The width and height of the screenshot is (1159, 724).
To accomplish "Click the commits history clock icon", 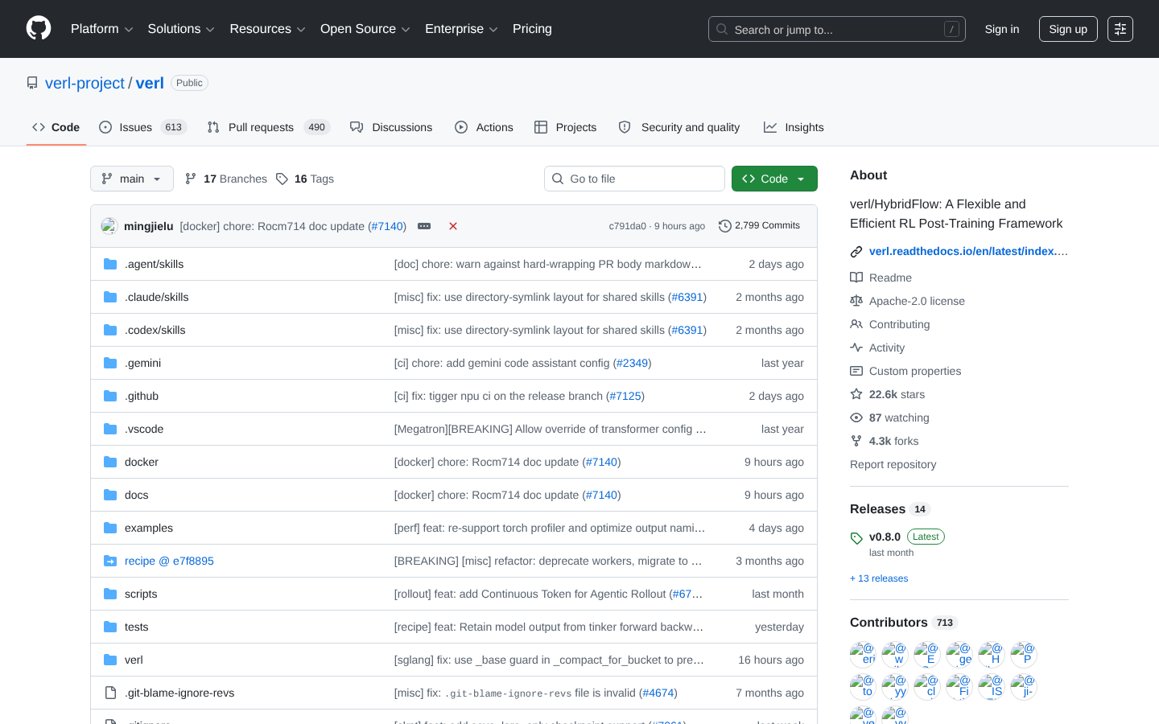I will tap(725, 226).
